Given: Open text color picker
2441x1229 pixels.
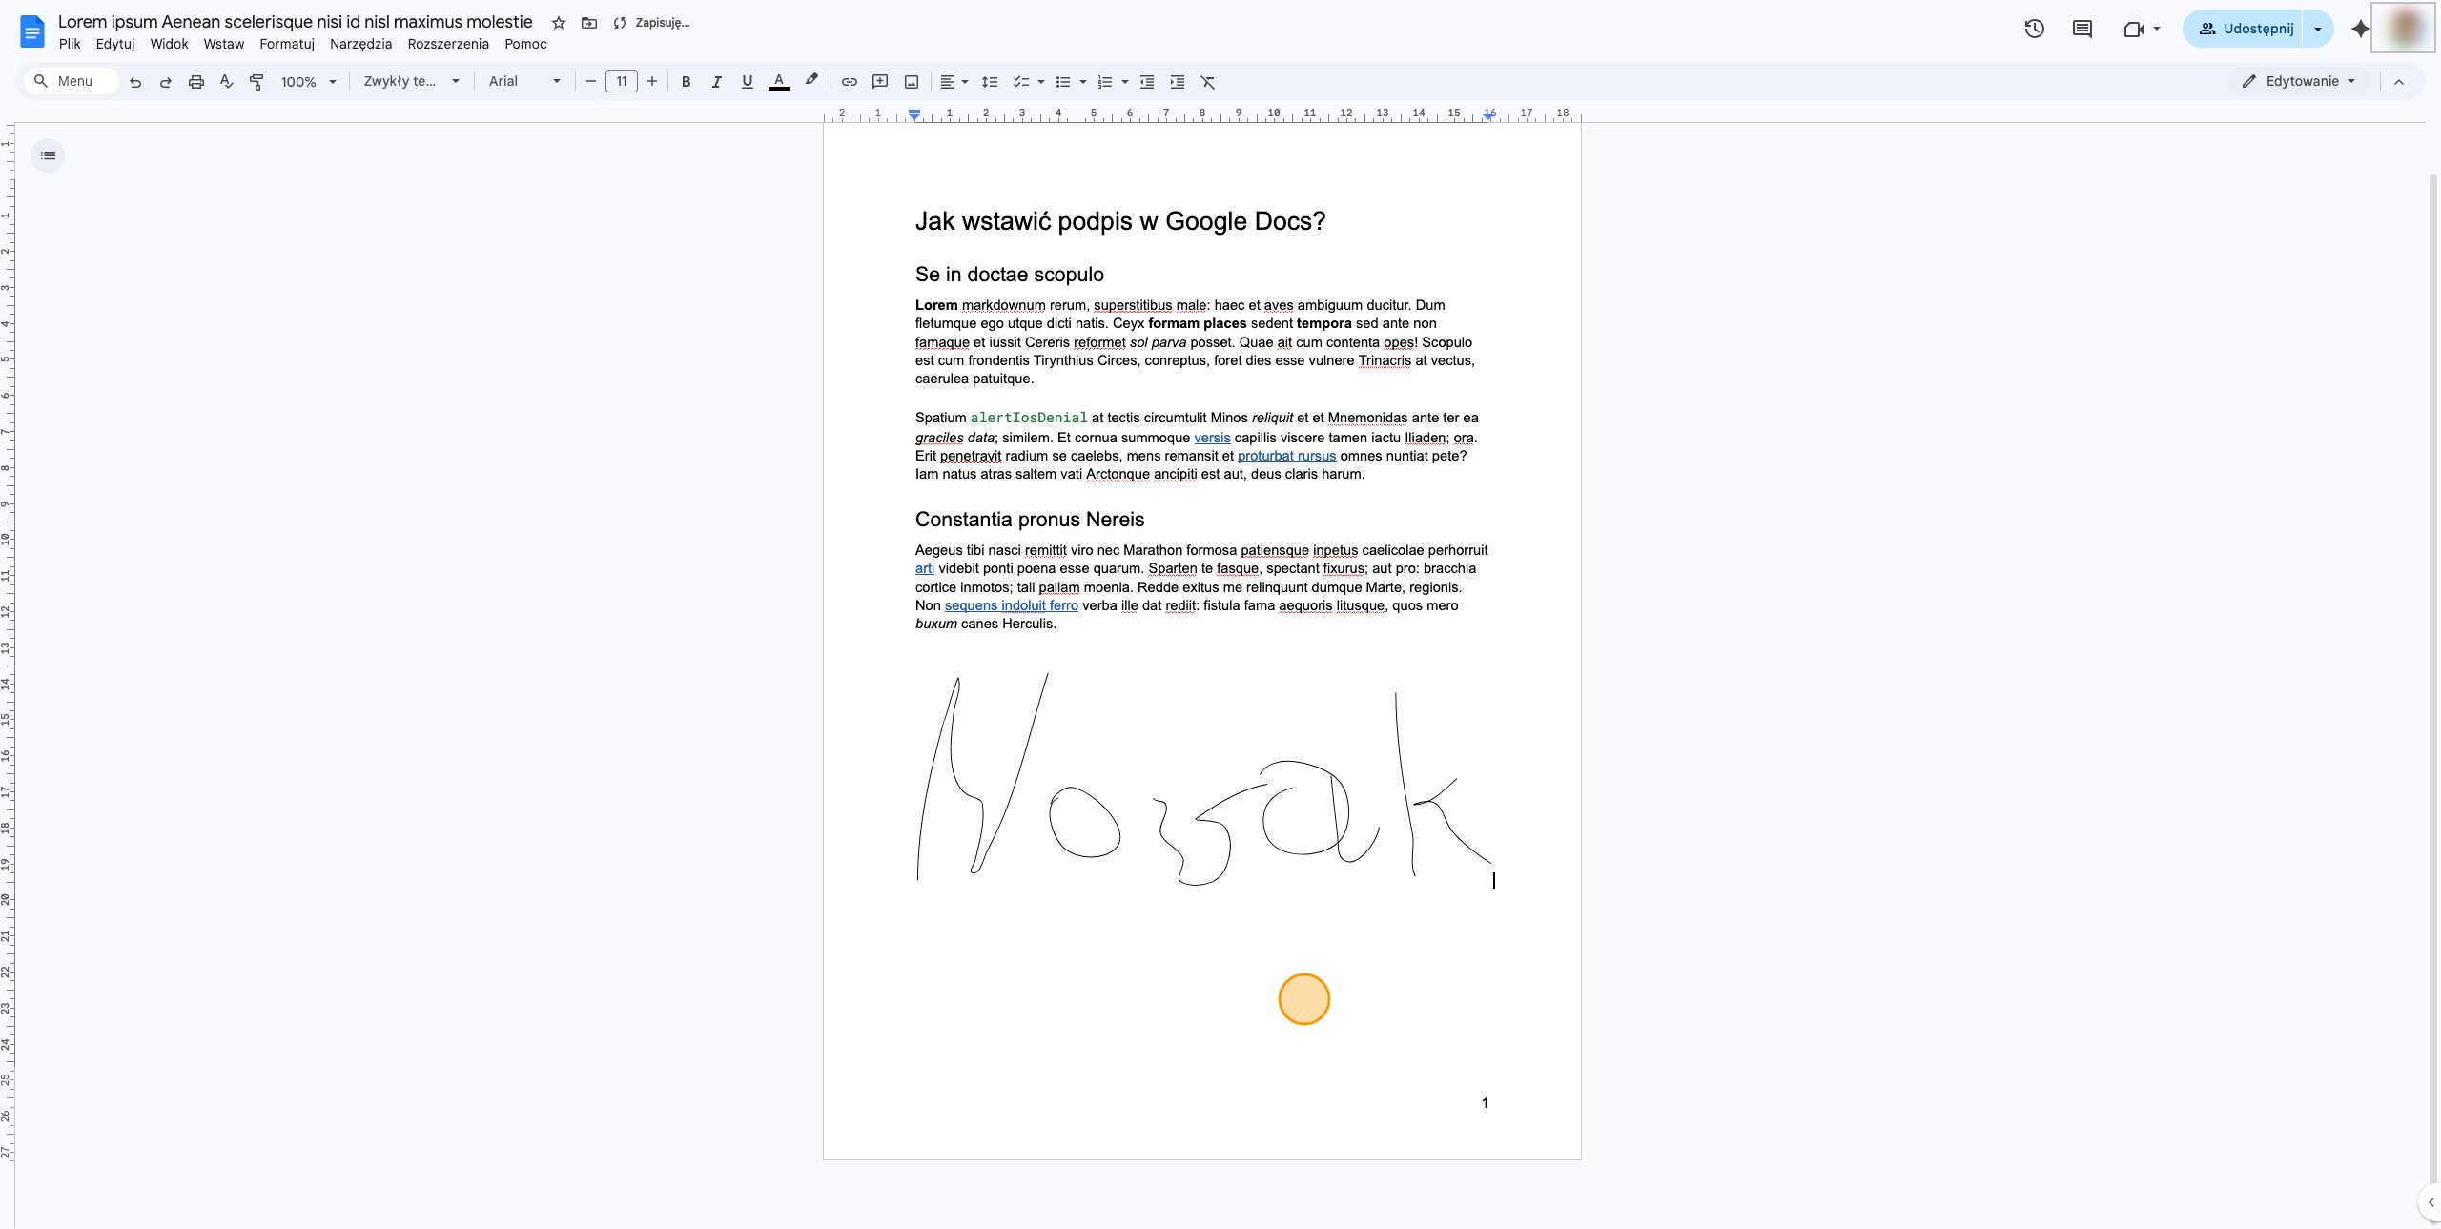Looking at the screenshot, I should (778, 81).
